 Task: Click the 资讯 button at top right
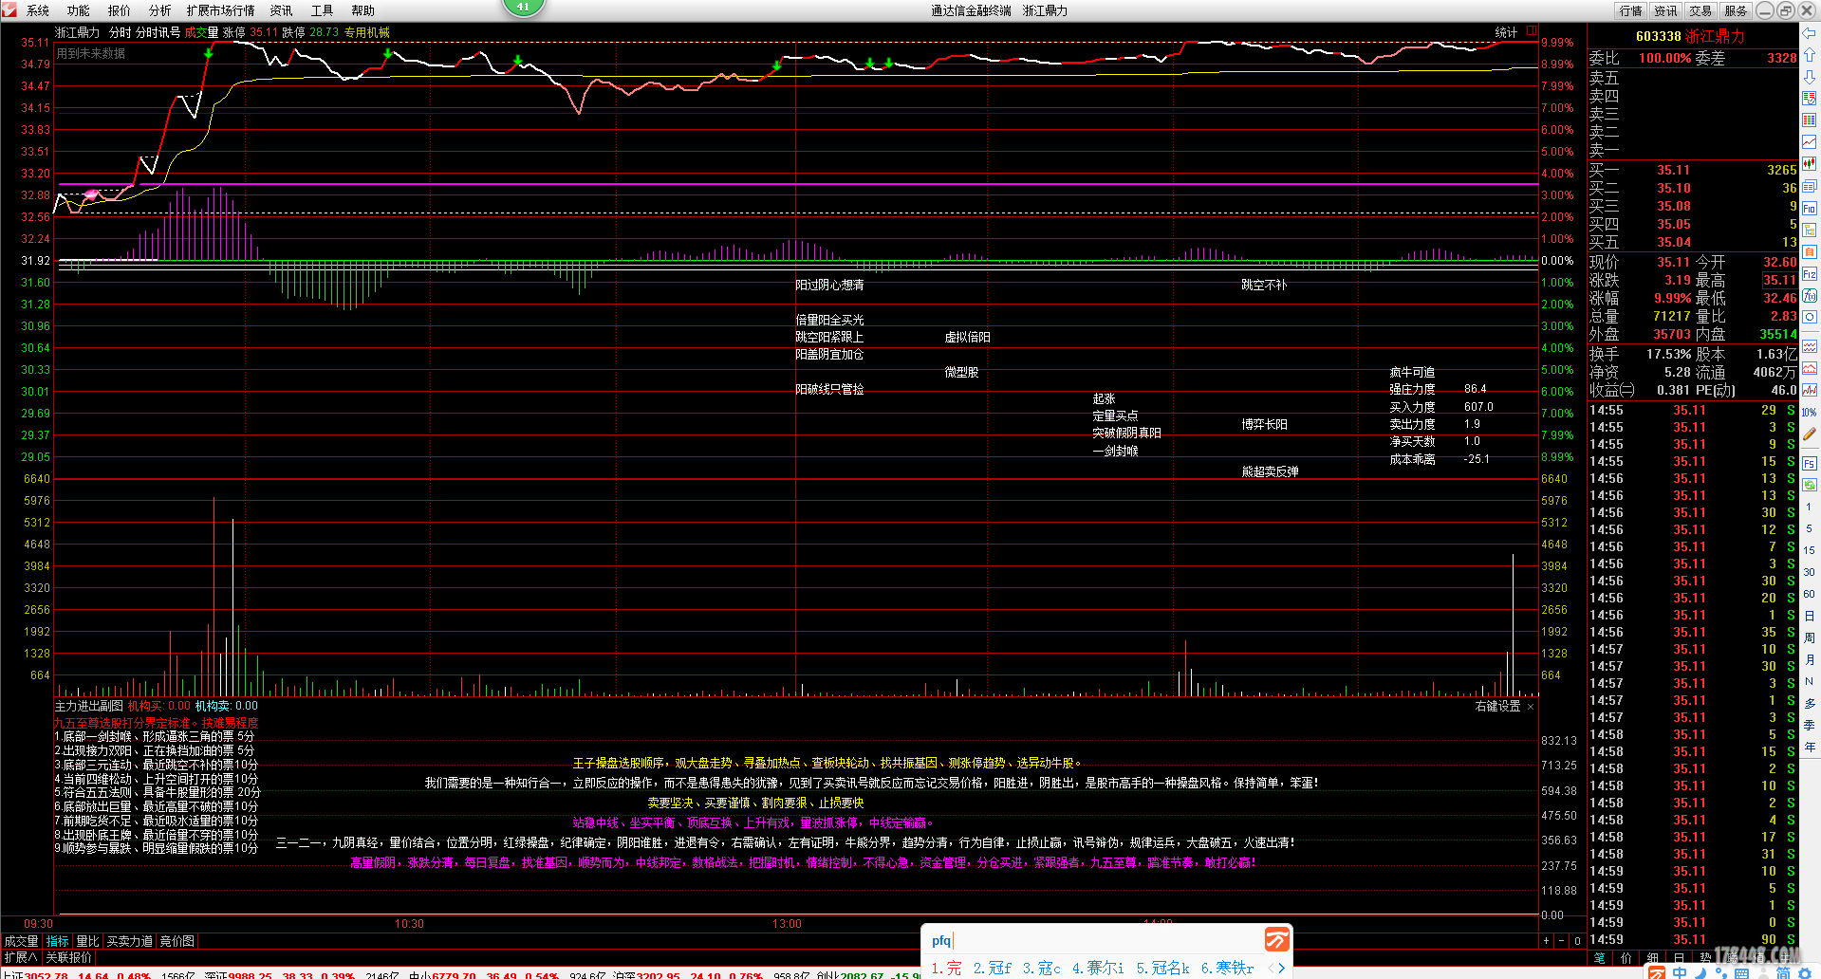tap(1666, 10)
